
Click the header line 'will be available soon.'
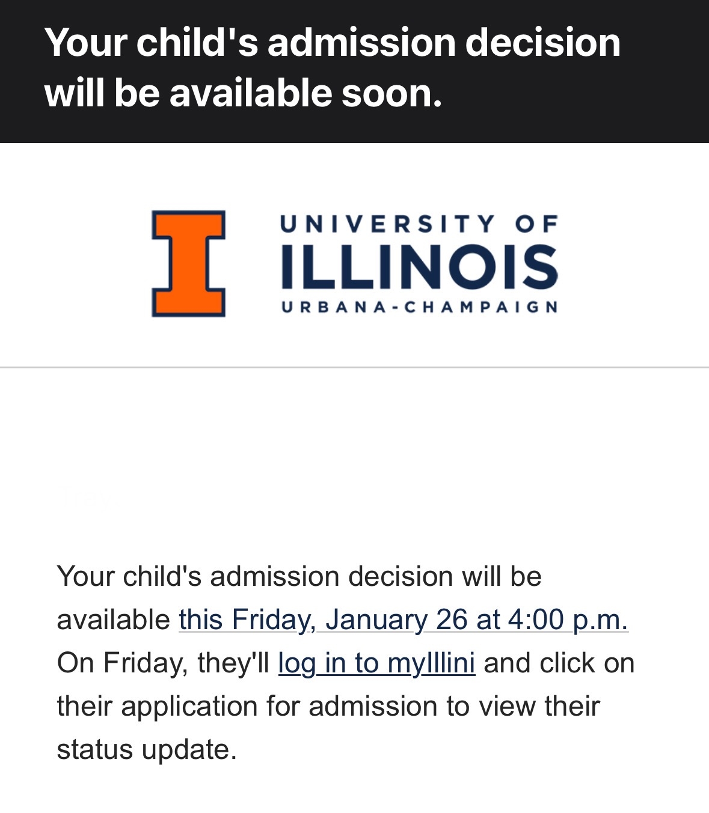243,93
